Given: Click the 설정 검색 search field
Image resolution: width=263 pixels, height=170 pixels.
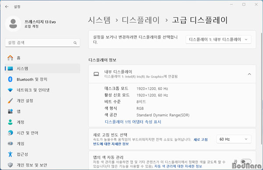Looking at the screenshot, I should tap(43, 43).
